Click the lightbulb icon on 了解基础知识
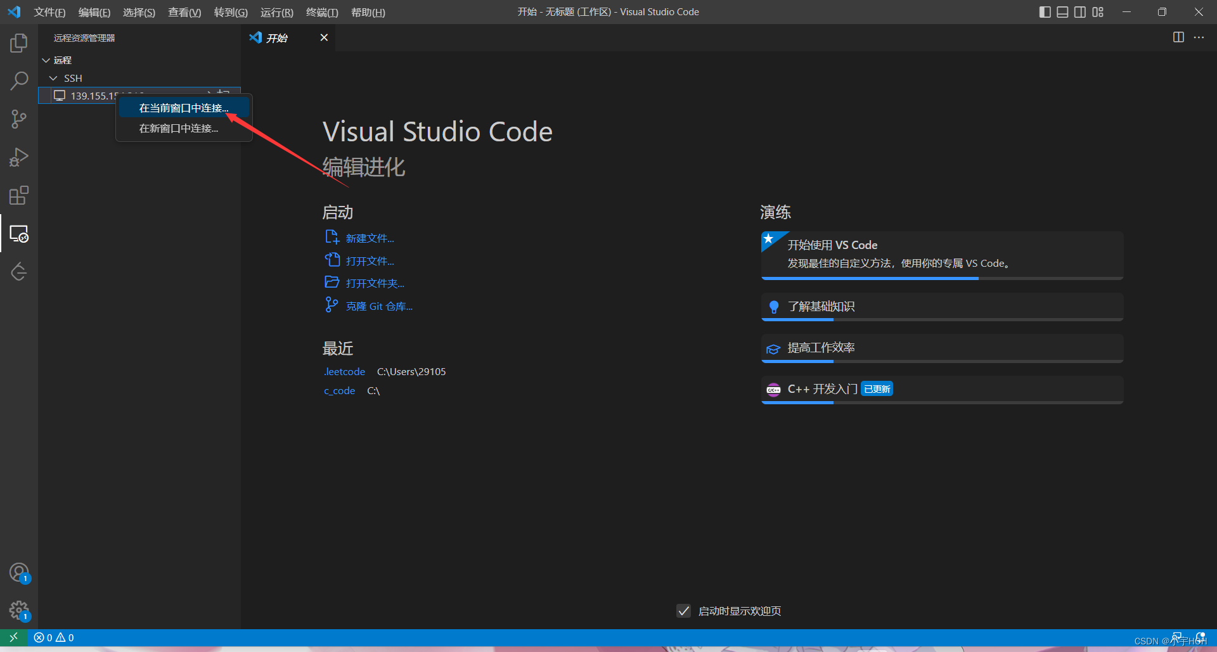The width and height of the screenshot is (1217, 652). (x=773, y=307)
